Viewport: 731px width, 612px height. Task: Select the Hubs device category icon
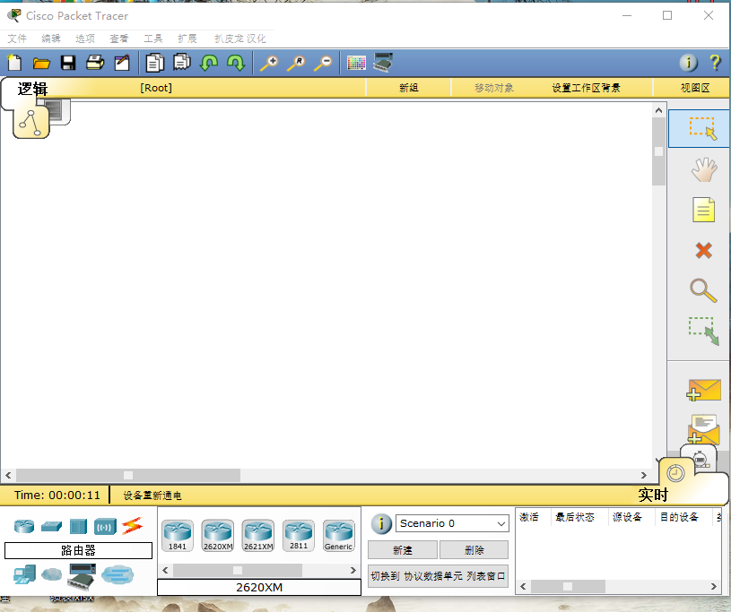pyautogui.click(x=78, y=527)
